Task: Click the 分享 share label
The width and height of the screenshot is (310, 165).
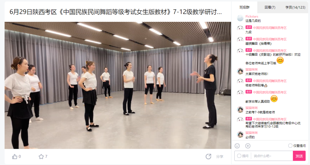Action: pyautogui.click(x=220, y=157)
